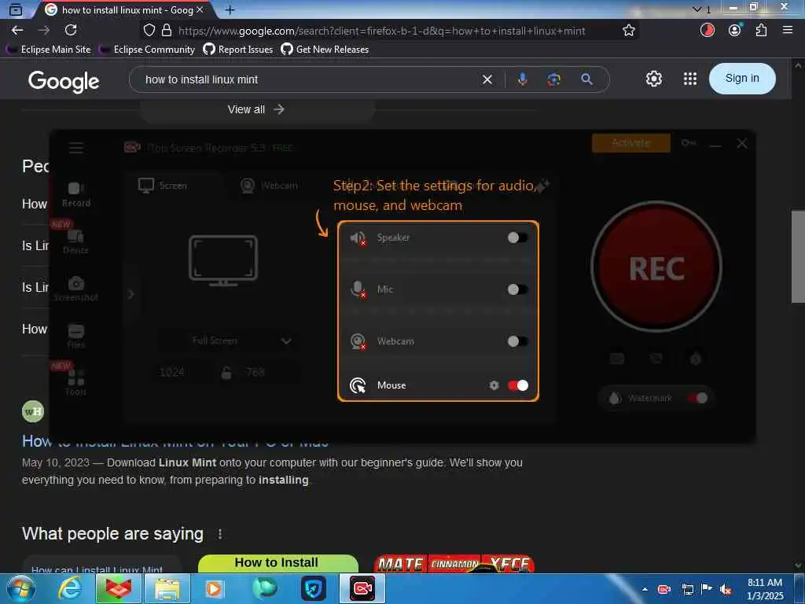Select the how to install linux mint tab

pos(126,9)
